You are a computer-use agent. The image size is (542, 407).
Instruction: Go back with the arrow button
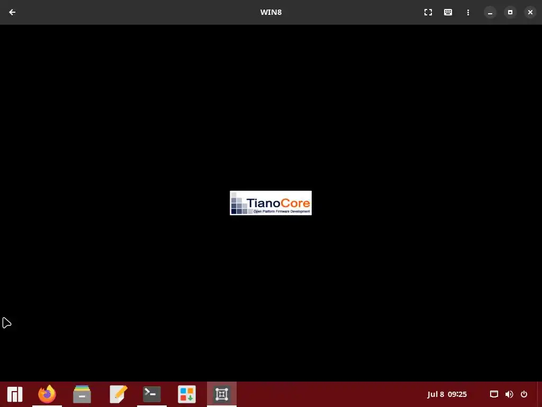pos(12,12)
